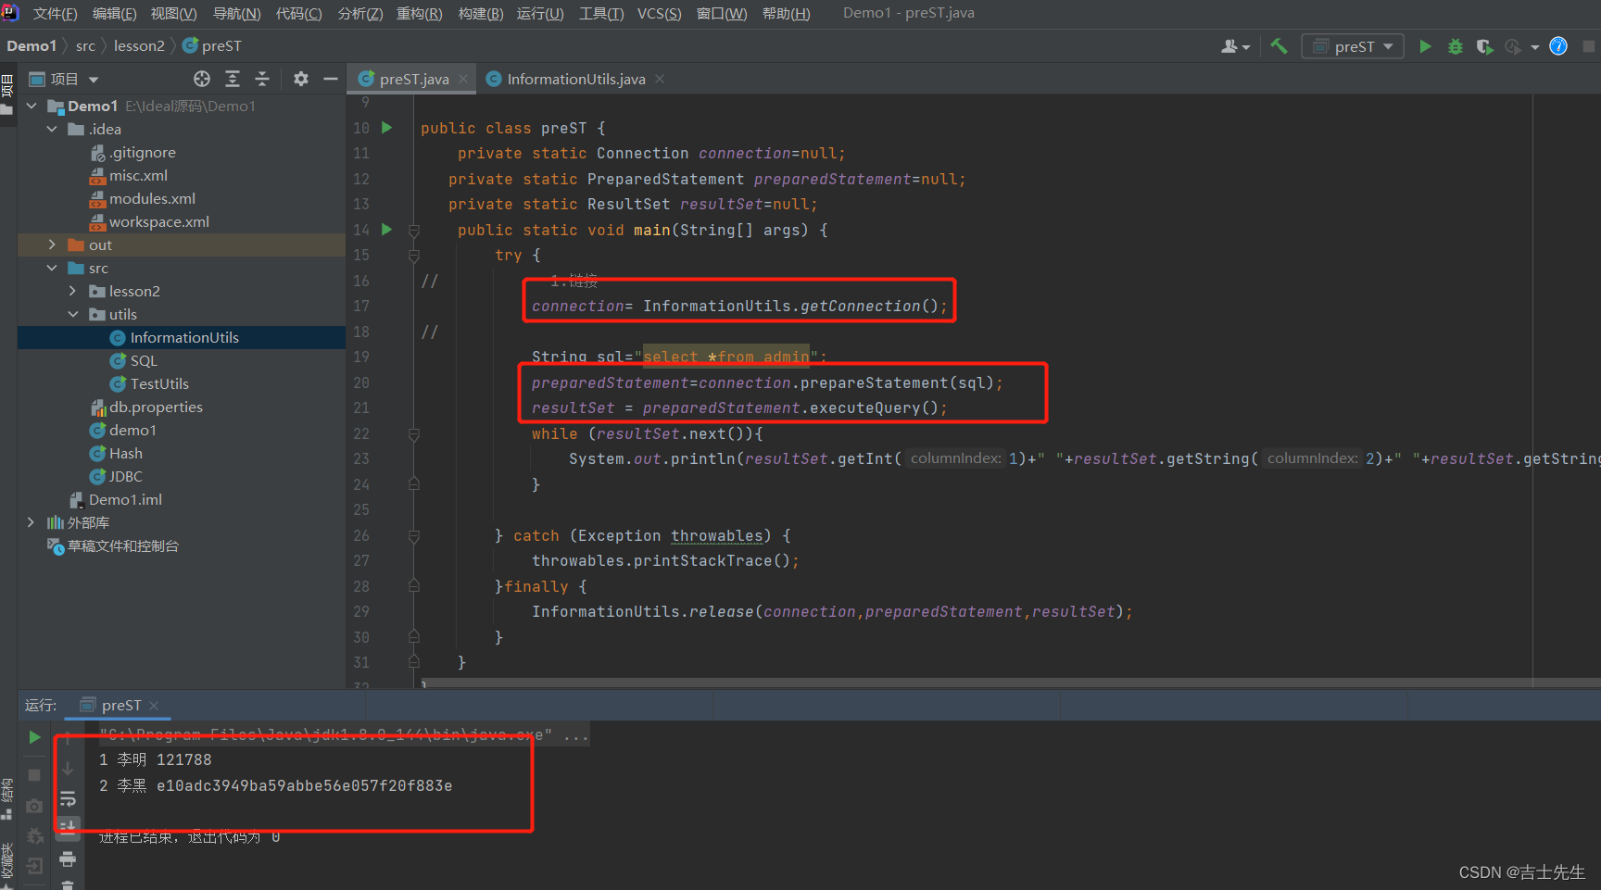1601x890 pixels.
Task: Hide the project tool window
Action: pos(330,79)
